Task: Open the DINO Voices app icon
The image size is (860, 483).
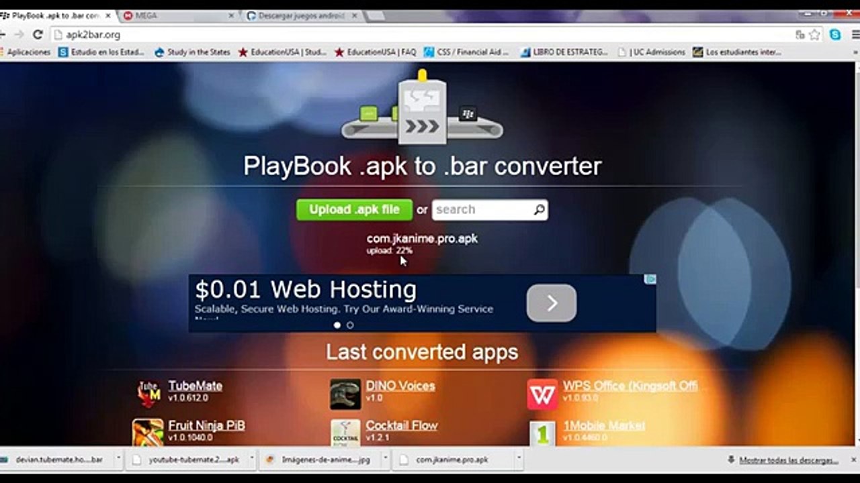Action: coord(345,394)
